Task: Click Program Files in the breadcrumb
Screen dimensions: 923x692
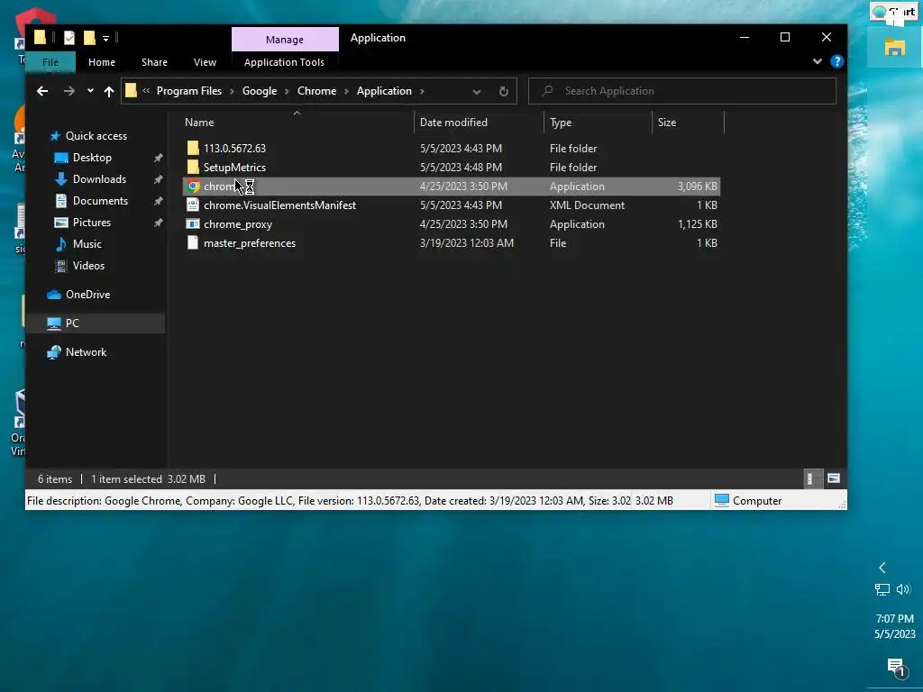Action: (x=189, y=91)
